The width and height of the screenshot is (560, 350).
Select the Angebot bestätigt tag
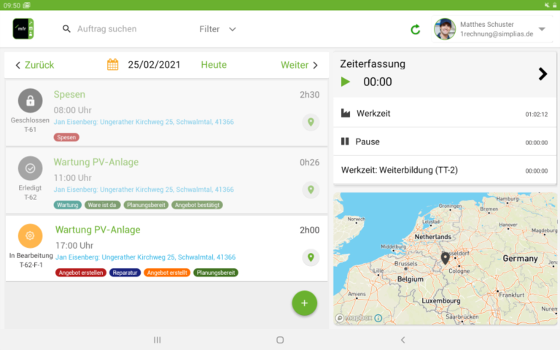pos(197,205)
